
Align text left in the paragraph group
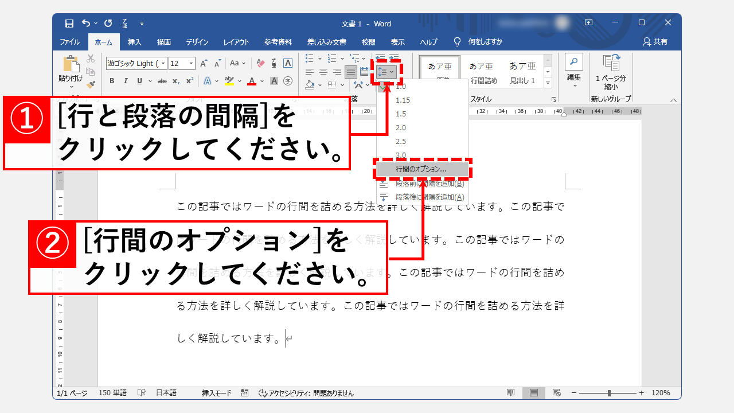[310, 72]
